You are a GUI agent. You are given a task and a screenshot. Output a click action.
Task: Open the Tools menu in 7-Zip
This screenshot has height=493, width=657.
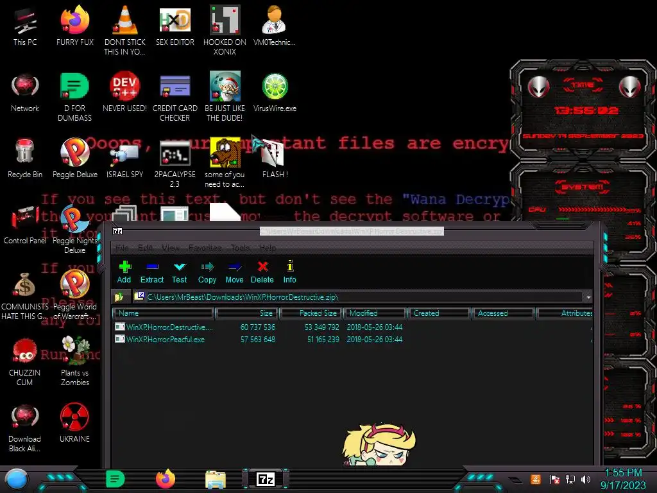(241, 248)
